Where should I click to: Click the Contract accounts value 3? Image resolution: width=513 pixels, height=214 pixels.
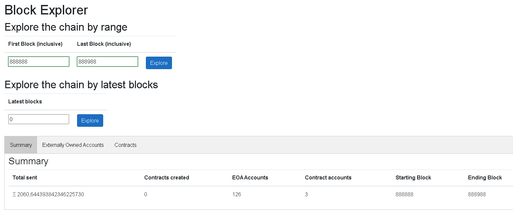(x=306, y=195)
